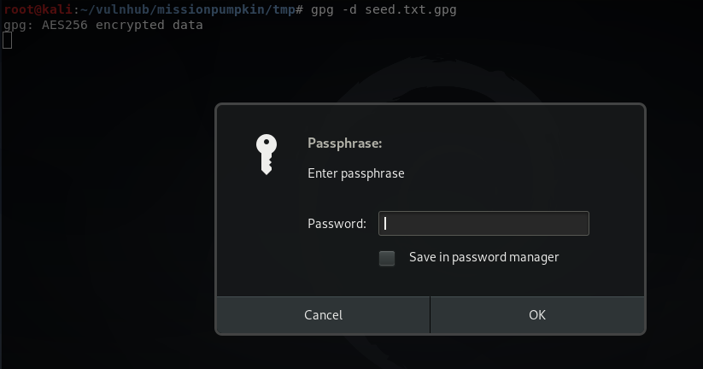The height and width of the screenshot is (369, 703).
Task: Cancel the passphrase dialog
Action: pyautogui.click(x=323, y=314)
